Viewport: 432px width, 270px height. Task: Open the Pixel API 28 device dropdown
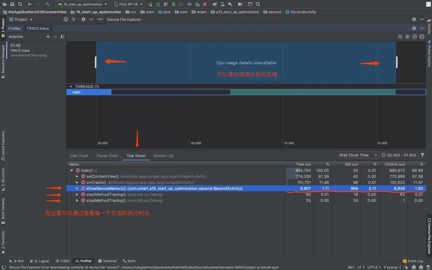click(x=128, y=4)
